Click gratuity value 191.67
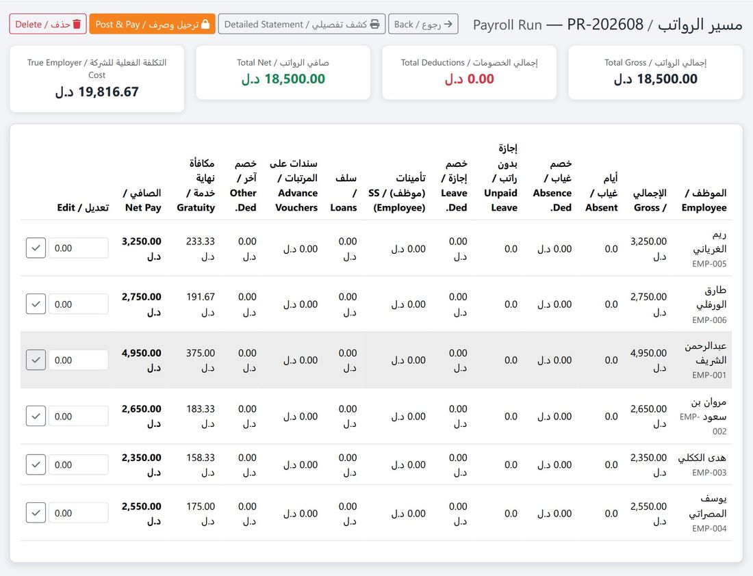753x576 pixels. pos(201,297)
